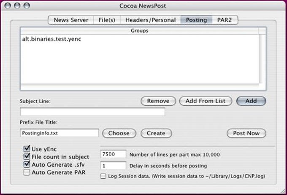
Task: Click the Prefix File Title field
Action: (60, 133)
